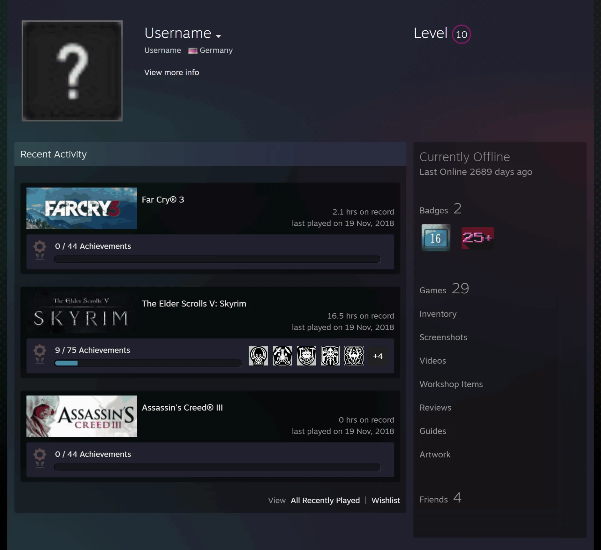Viewport: 601px width, 550px height.
Task: Click Skyrim achievement progress bar
Action: click(148, 363)
